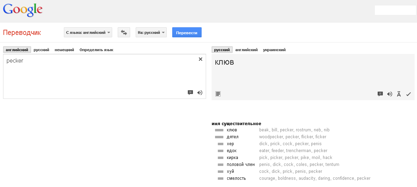Open example usage icon in source box

(190, 92)
